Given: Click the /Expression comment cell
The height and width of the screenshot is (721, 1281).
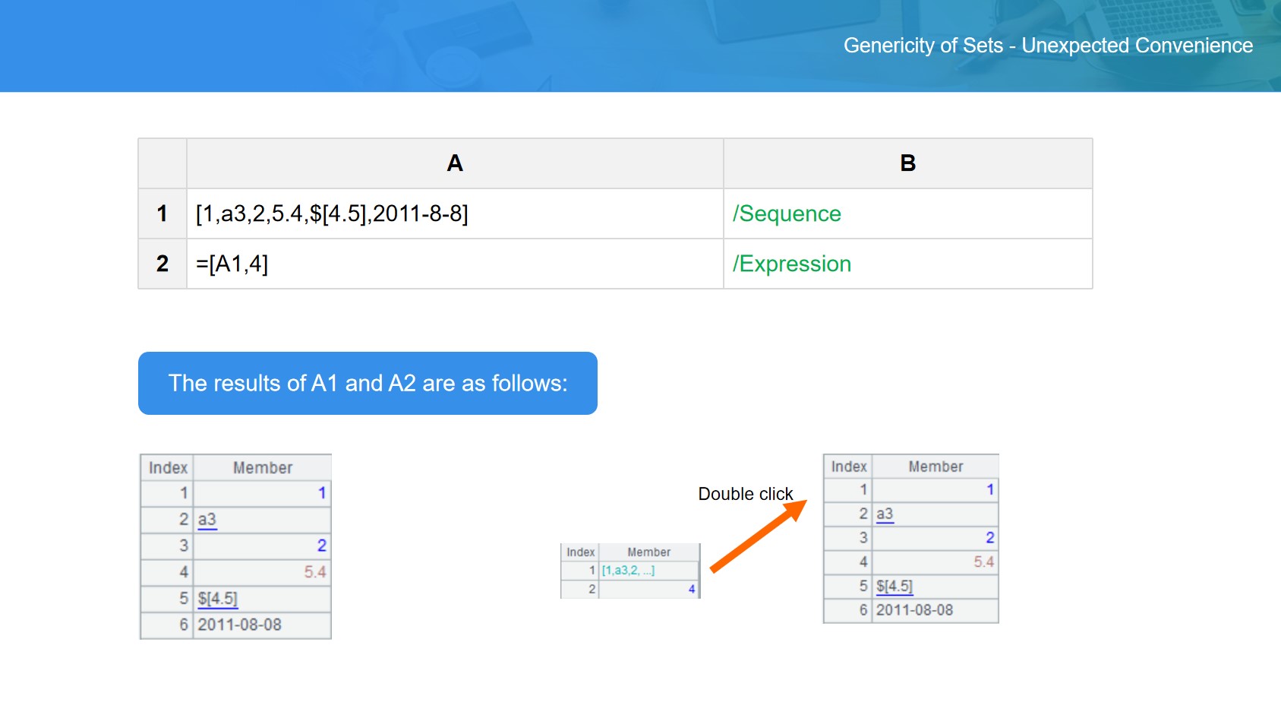Looking at the screenshot, I should (907, 264).
